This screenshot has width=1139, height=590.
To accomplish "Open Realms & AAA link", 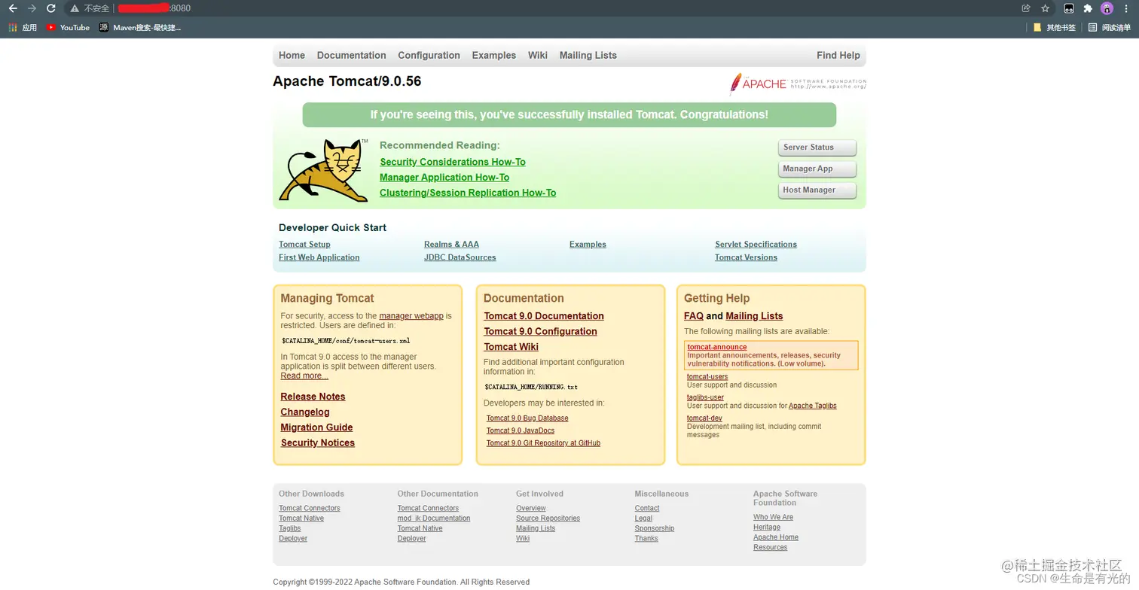I will point(451,245).
